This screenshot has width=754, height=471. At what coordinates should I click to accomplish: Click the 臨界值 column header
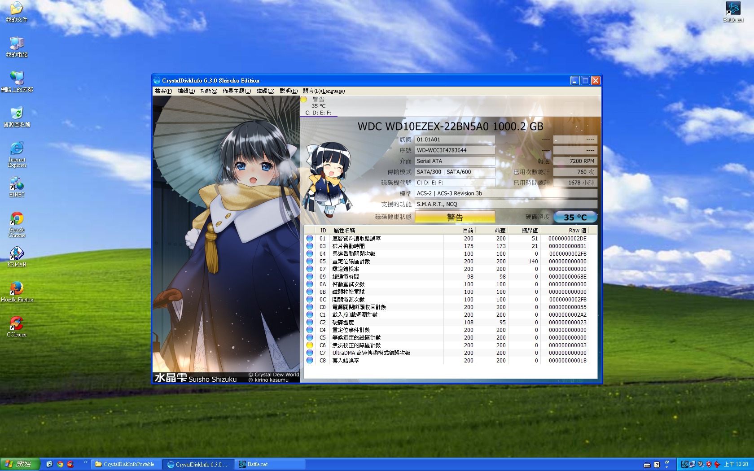tap(524, 230)
